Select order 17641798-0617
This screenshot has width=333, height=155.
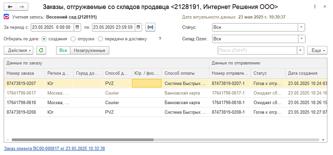point(21,93)
